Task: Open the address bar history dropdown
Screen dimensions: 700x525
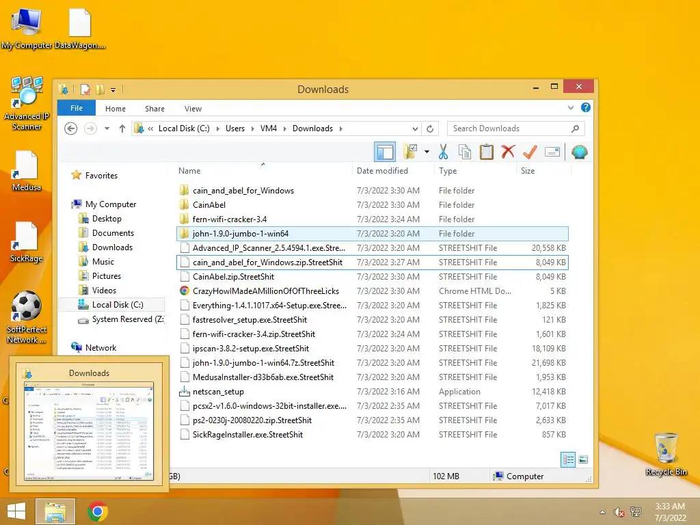Action: [415, 129]
